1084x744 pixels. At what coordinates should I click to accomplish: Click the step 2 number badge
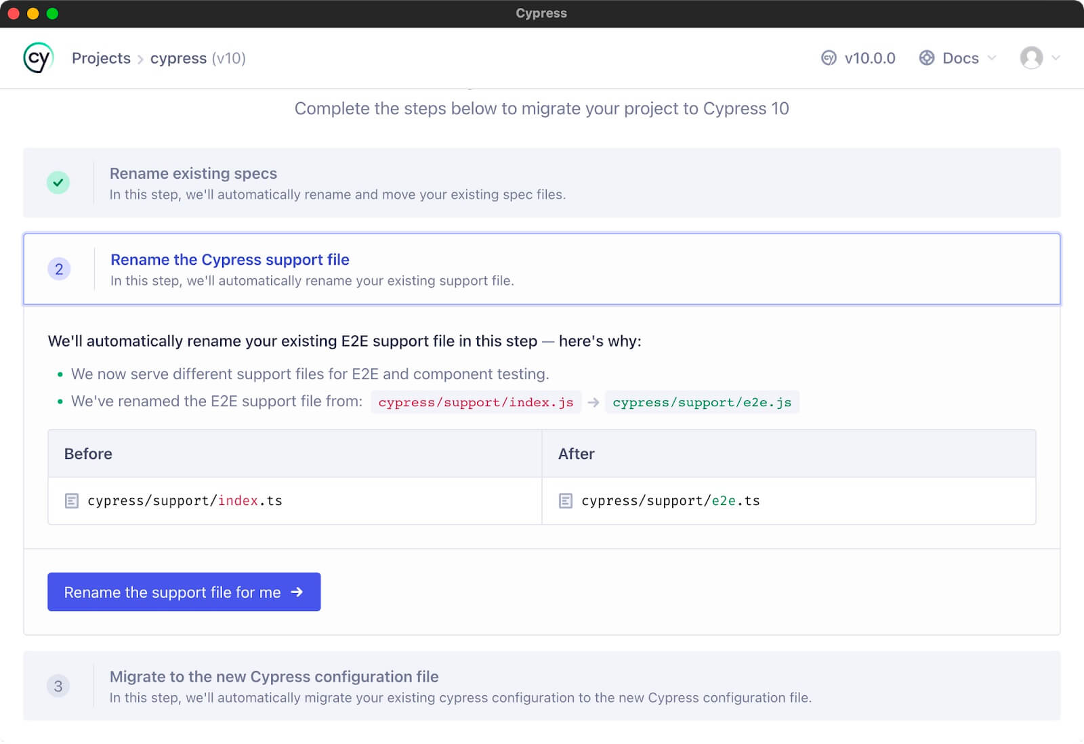pyautogui.click(x=59, y=269)
